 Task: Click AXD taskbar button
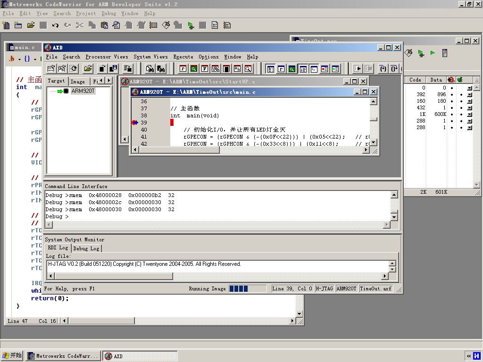click(x=140, y=356)
